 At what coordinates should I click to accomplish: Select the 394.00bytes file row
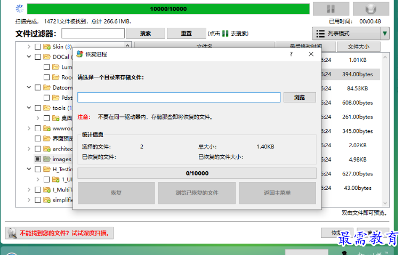click(x=351, y=74)
